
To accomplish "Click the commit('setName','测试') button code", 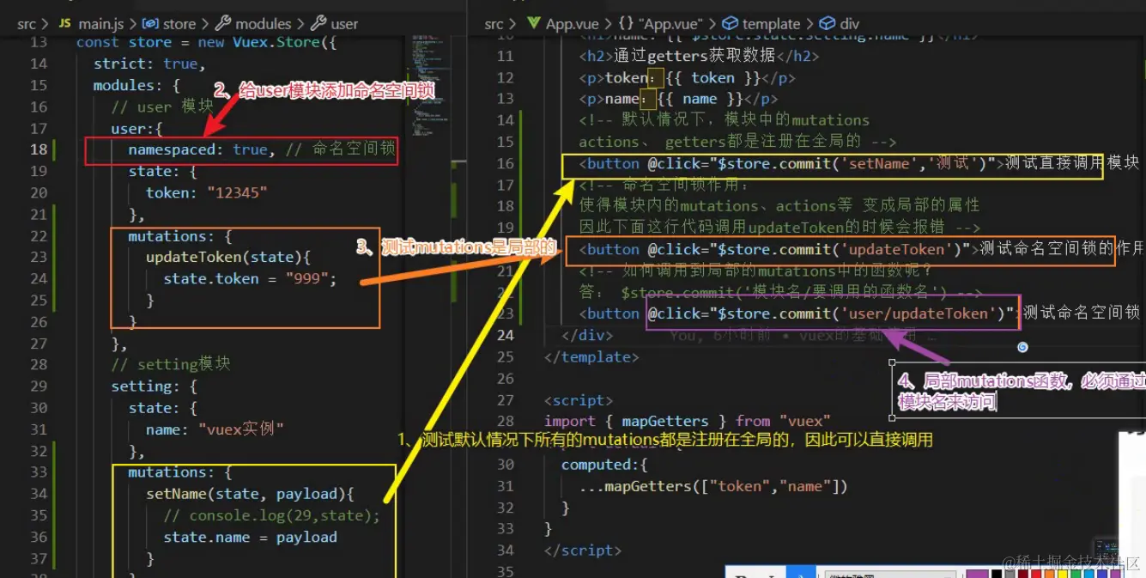I will tap(858, 163).
